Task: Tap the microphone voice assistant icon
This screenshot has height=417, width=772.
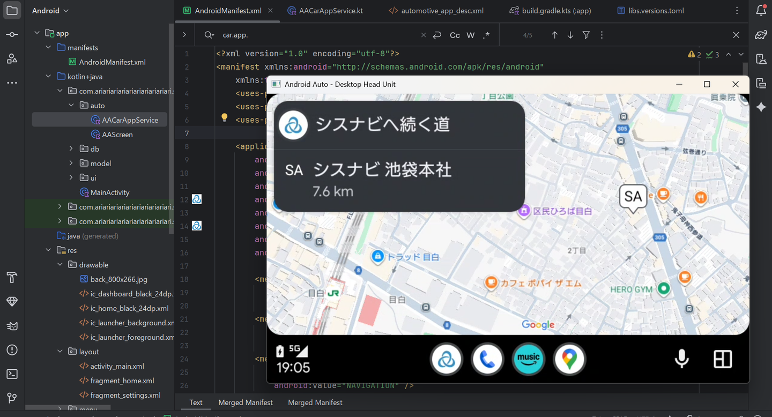Action: pyautogui.click(x=681, y=359)
